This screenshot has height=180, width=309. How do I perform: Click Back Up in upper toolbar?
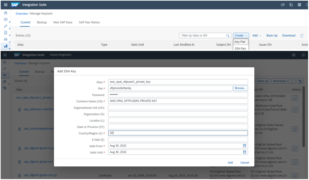coord(272,36)
